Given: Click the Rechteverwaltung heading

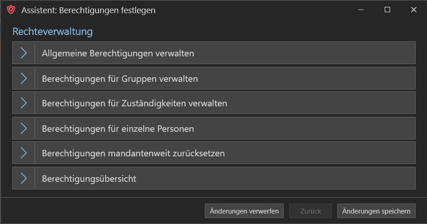Looking at the screenshot, I should (x=52, y=31).
